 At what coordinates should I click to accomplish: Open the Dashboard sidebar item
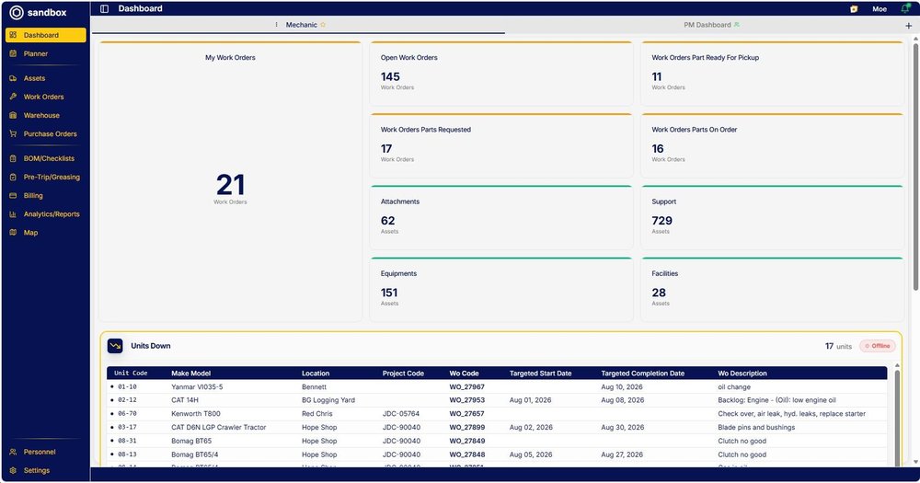point(46,35)
